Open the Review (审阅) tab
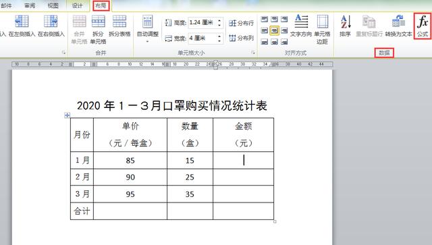 (30, 5)
